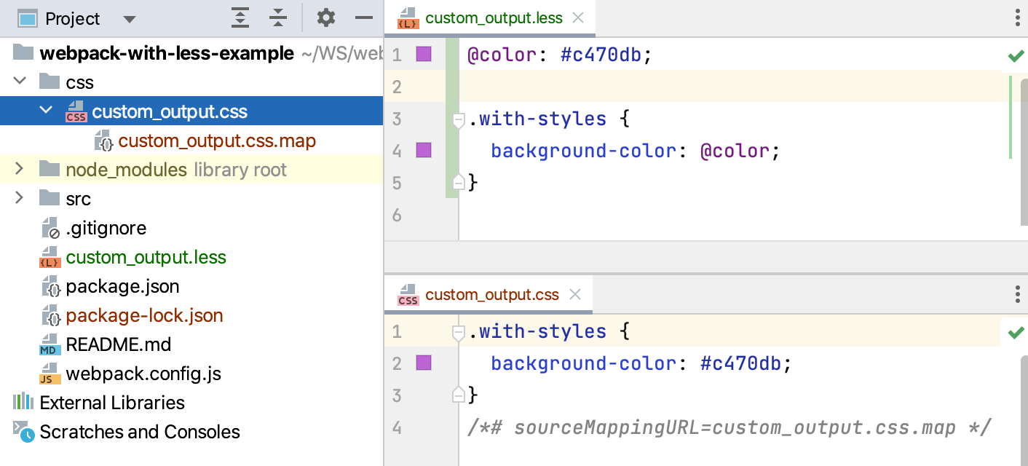
Task: Click the inspections checkmark in the css editor
Action: point(1016,332)
